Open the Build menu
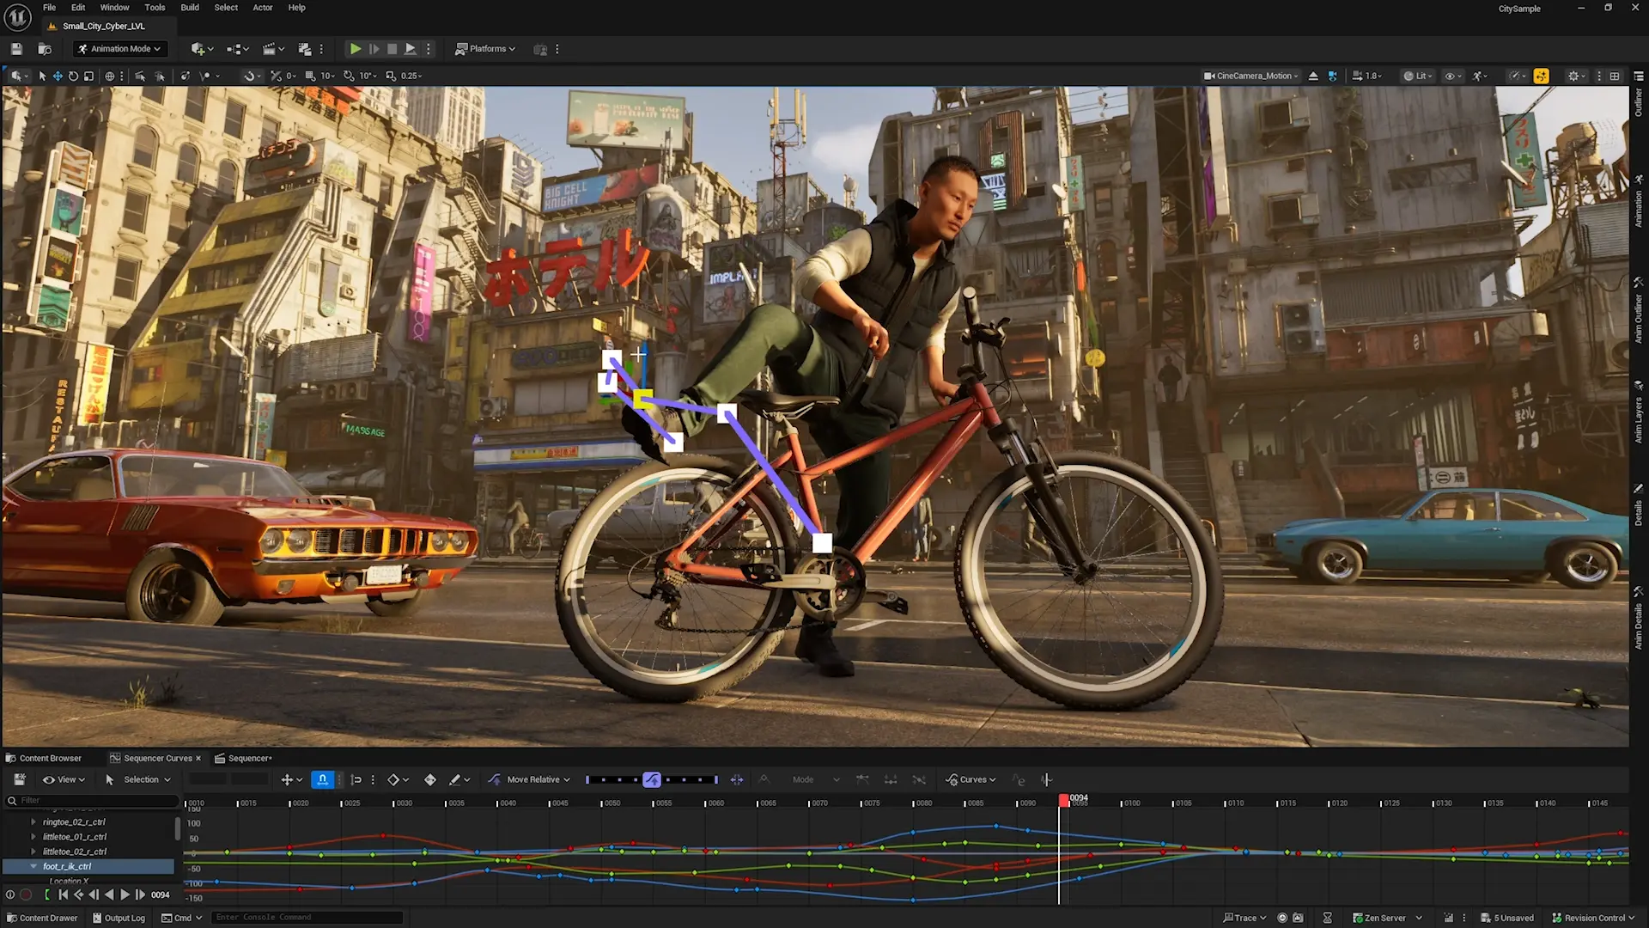 190,8
